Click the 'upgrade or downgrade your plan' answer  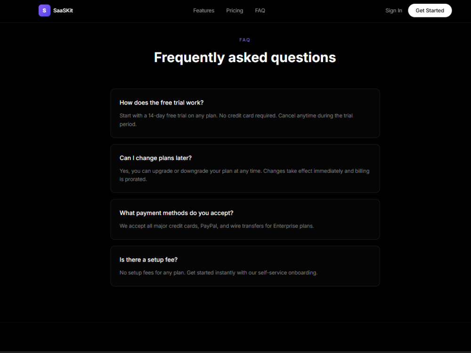pyautogui.click(x=244, y=175)
